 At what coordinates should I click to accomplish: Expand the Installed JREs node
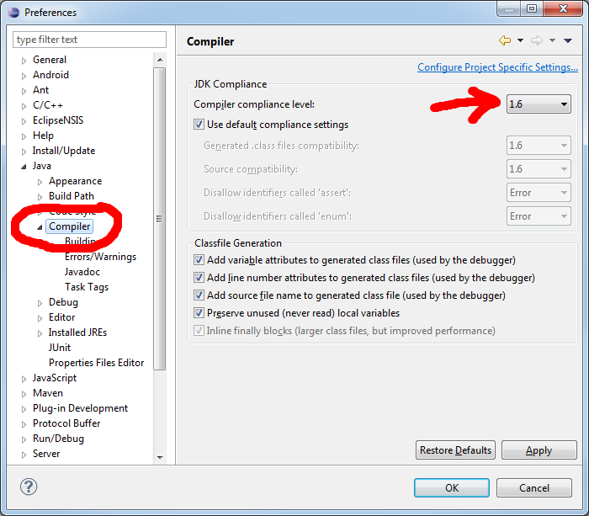[40, 333]
